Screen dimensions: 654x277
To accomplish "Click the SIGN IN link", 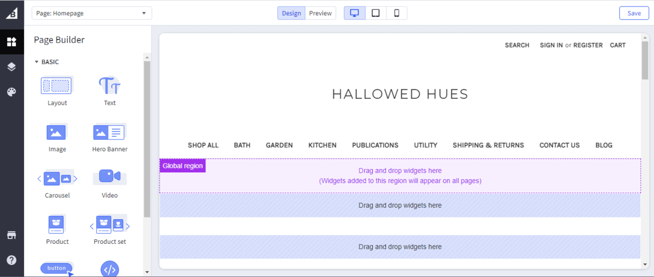I will click(x=551, y=45).
